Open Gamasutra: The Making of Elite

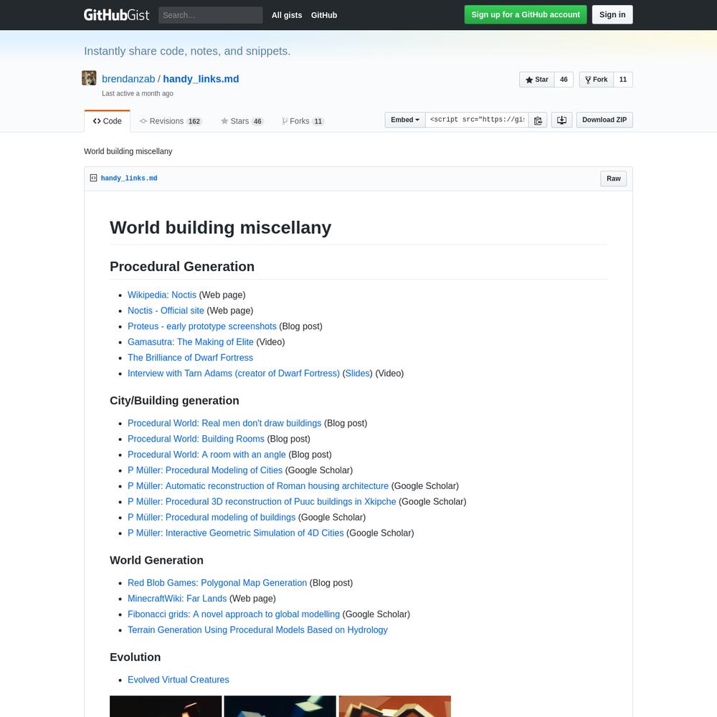pyautogui.click(x=191, y=342)
